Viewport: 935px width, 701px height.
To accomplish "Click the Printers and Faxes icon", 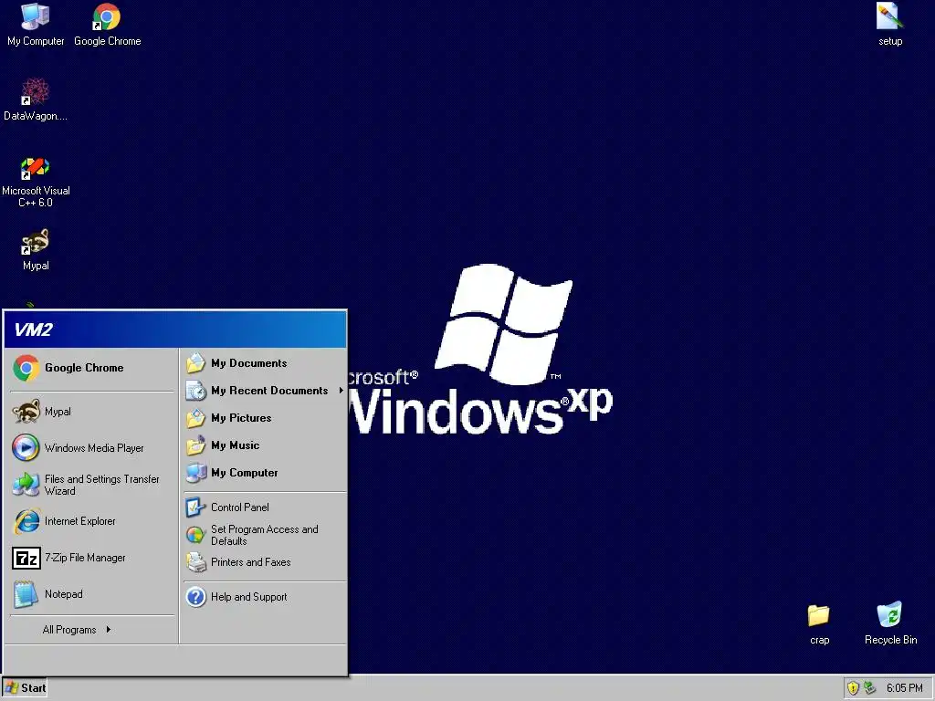I will pyautogui.click(x=195, y=562).
